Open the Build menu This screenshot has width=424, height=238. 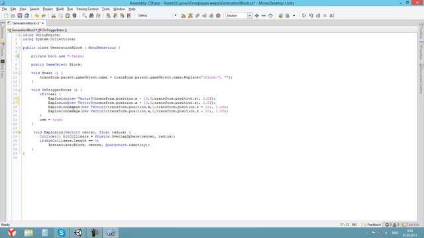pyautogui.click(x=60, y=9)
